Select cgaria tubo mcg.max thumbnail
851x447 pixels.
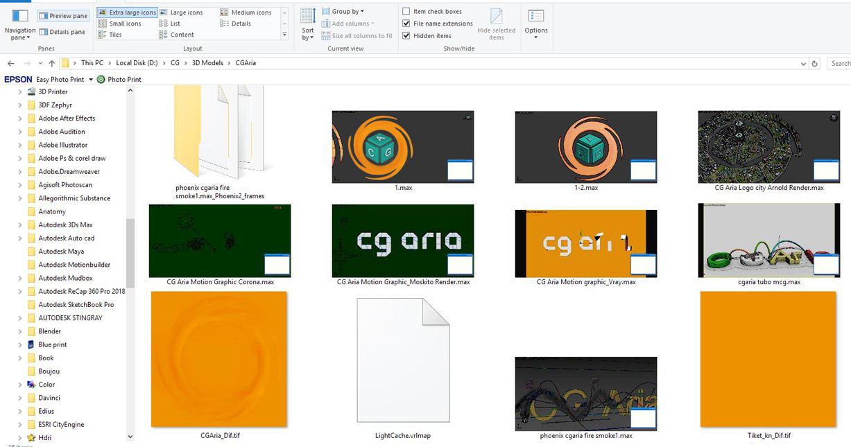pyautogui.click(x=769, y=240)
